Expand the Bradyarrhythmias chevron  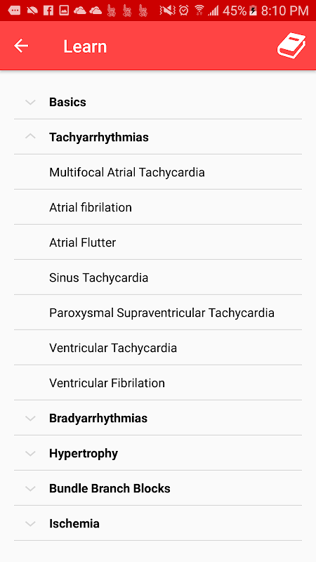point(31,418)
